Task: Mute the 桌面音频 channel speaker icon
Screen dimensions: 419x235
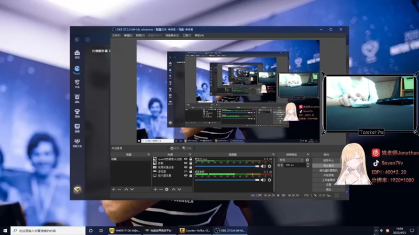Action: [263, 180]
